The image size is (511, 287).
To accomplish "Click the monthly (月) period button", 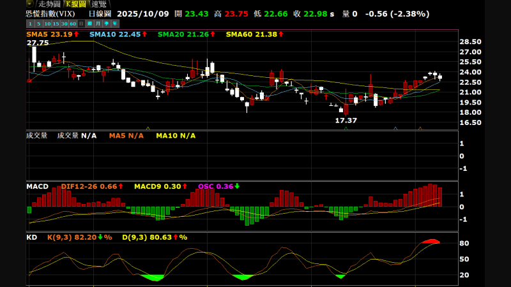I will point(98,24).
